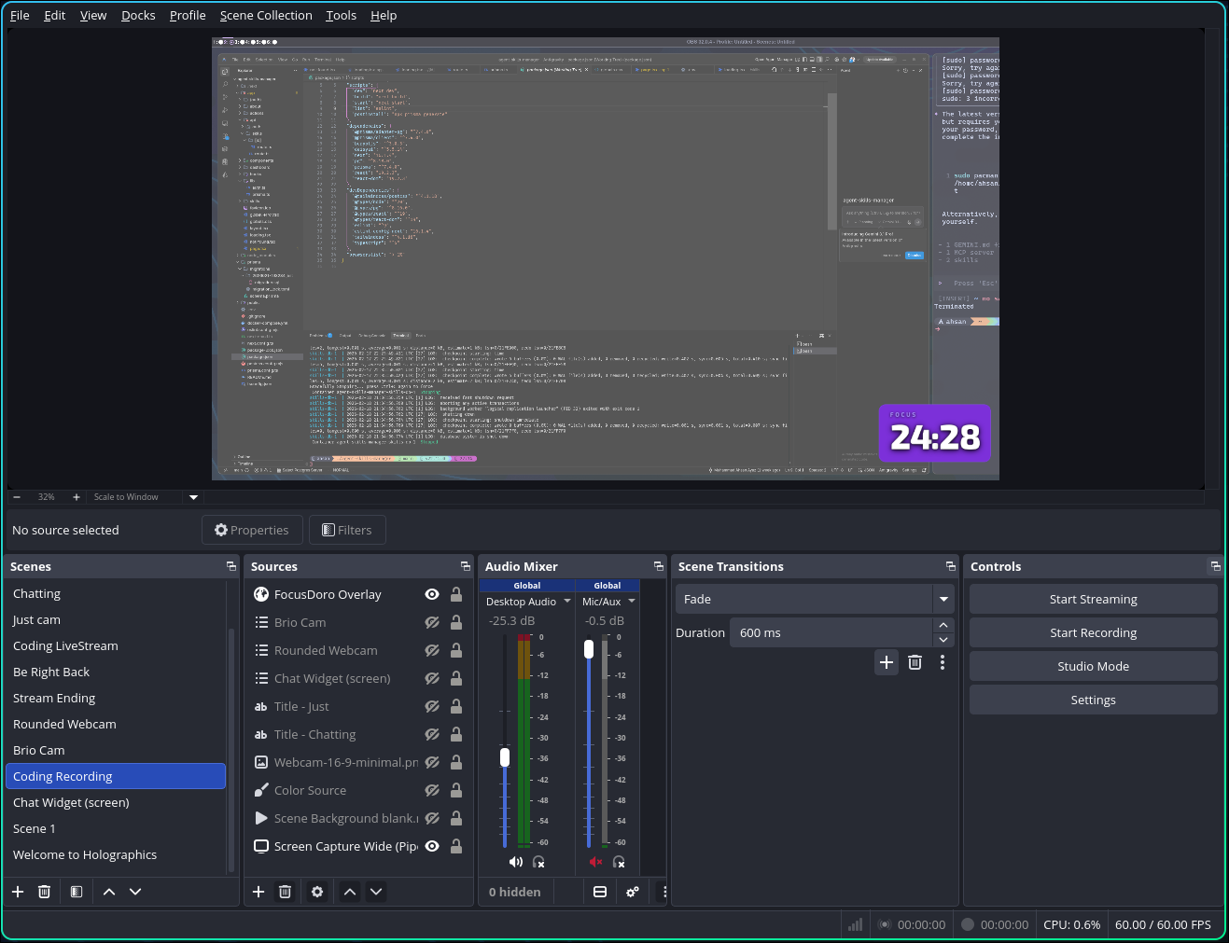
Task: Select the Chatting scene in the Scenes list
Action: [37, 593]
